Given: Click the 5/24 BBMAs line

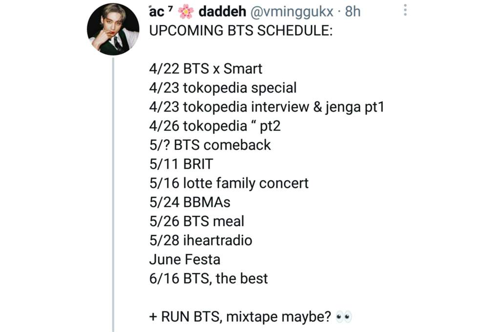Looking at the screenshot, I should [190, 202].
